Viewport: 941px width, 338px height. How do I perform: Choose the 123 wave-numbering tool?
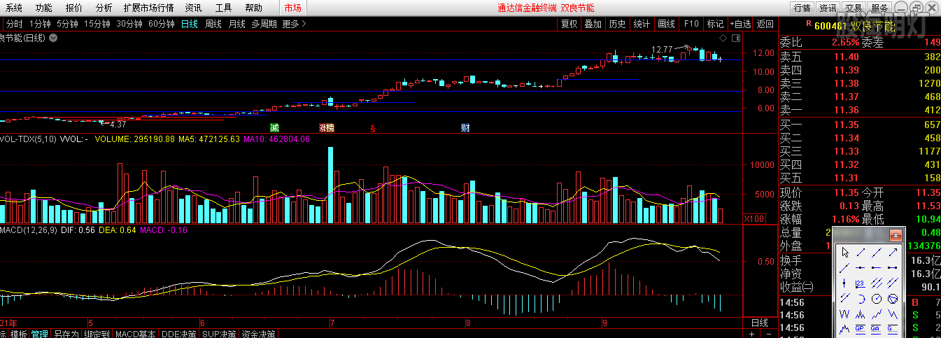click(x=861, y=283)
